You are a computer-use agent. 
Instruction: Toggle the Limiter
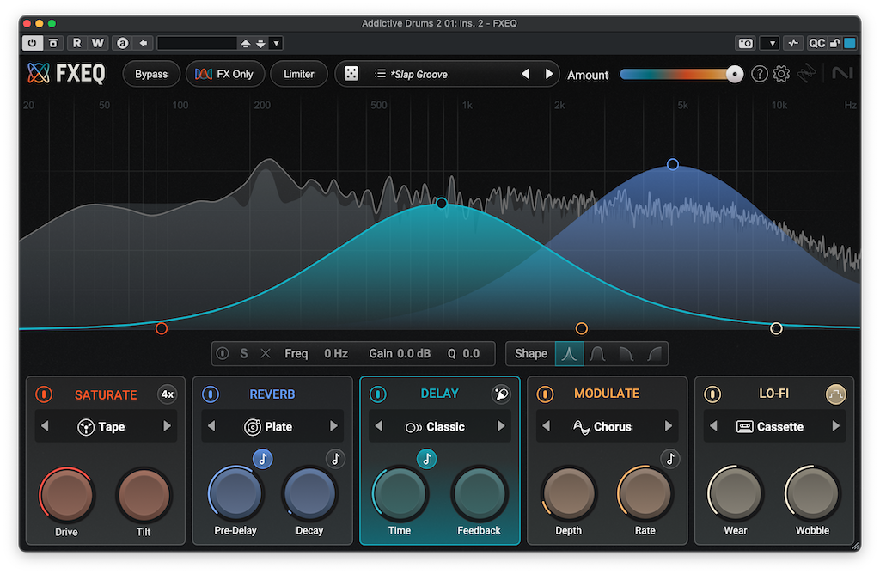click(298, 74)
